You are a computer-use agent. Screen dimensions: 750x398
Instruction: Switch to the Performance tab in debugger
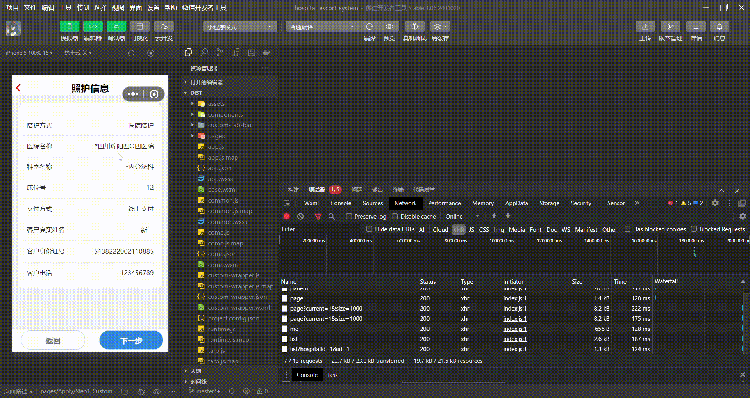(445, 203)
